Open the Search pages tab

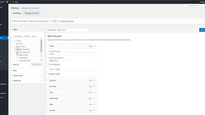click(34, 36)
